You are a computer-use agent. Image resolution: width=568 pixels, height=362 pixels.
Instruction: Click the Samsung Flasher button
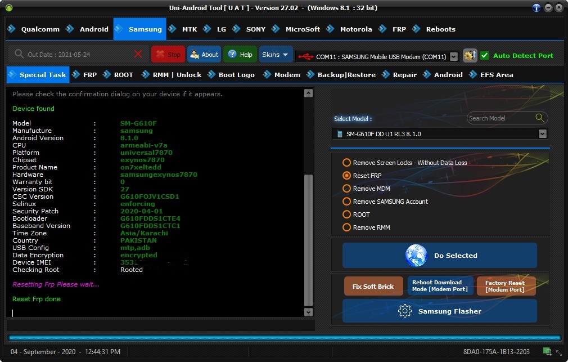439,311
